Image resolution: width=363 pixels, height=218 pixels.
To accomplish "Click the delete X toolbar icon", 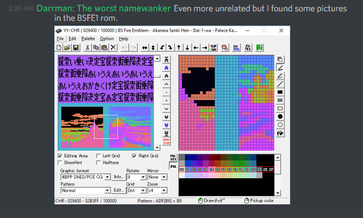I will tap(113, 48).
